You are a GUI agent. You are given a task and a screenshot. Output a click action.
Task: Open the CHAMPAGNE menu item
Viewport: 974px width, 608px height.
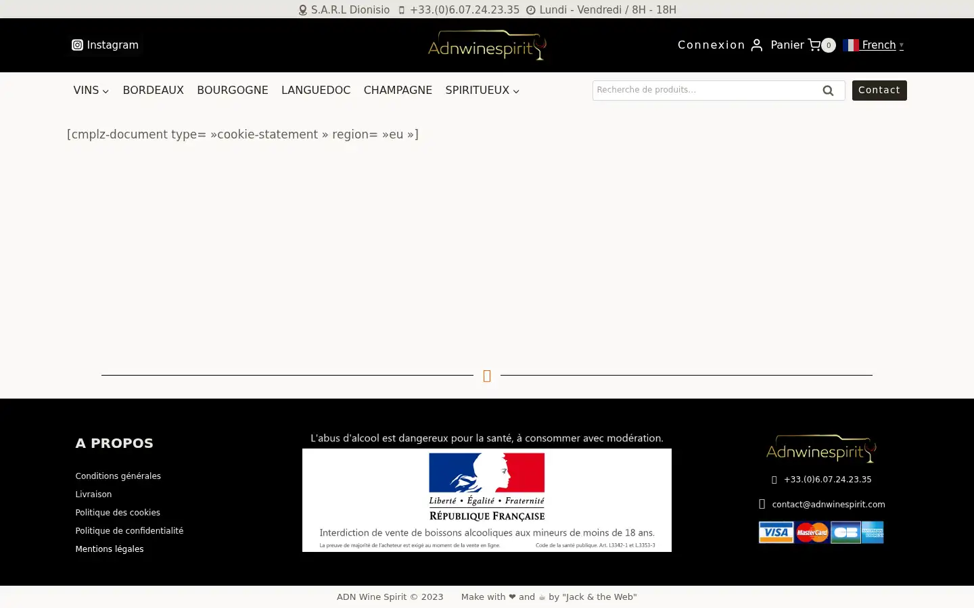[398, 91]
